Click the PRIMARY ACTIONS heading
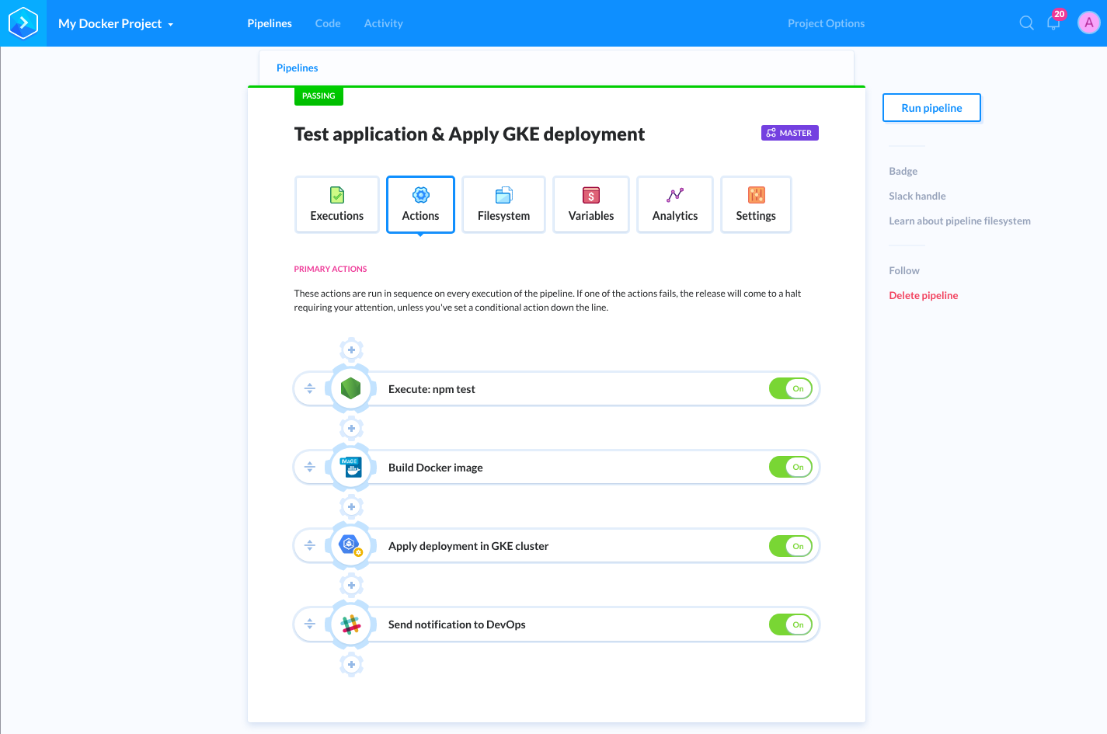 click(330, 269)
